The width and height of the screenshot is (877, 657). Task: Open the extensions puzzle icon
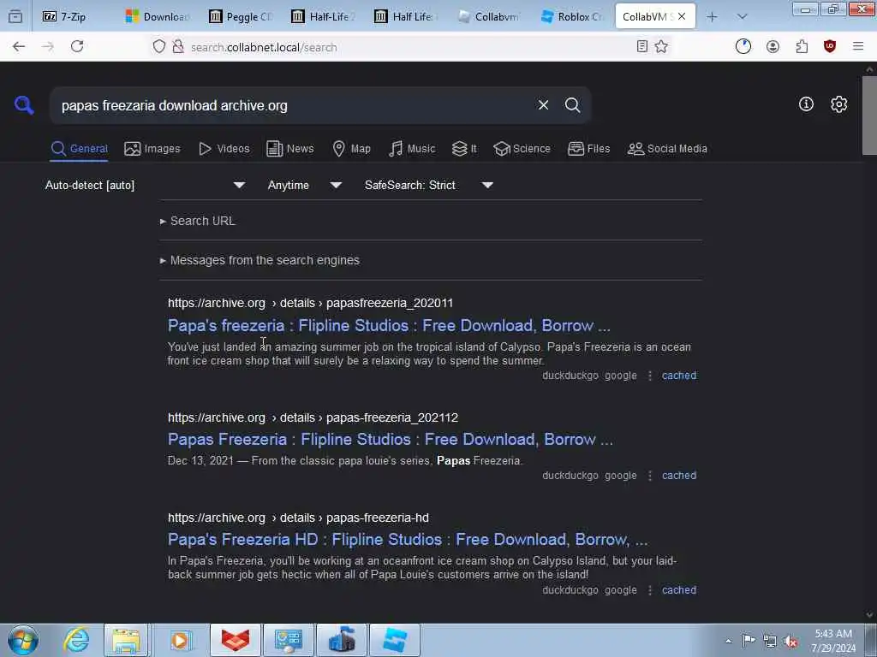802,47
